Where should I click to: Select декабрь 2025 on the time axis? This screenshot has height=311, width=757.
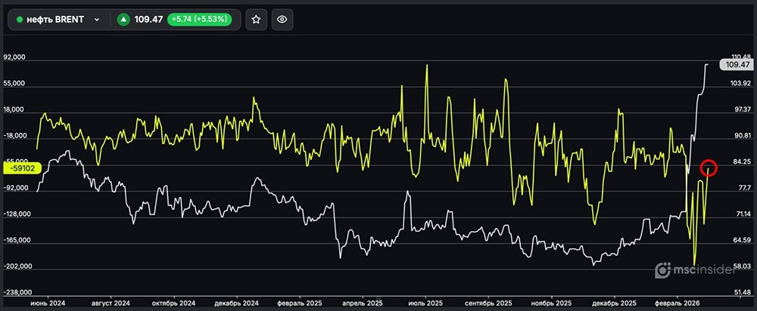click(614, 303)
